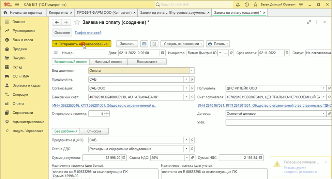Open calendar picker for Срок оплаты field
Viewport: 332px width, 179px height.
(x=287, y=53)
